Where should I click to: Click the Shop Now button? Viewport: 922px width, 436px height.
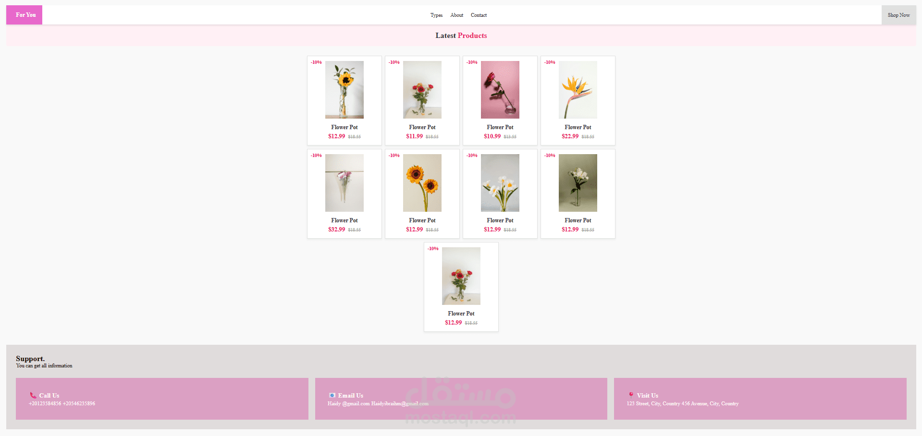click(x=898, y=15)
